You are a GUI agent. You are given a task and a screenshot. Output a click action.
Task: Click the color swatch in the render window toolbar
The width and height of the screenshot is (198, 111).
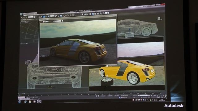62,21
